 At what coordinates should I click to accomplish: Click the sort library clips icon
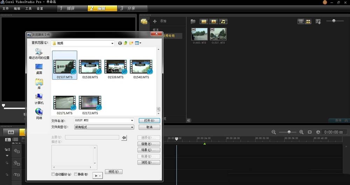[x=318, y=21]
